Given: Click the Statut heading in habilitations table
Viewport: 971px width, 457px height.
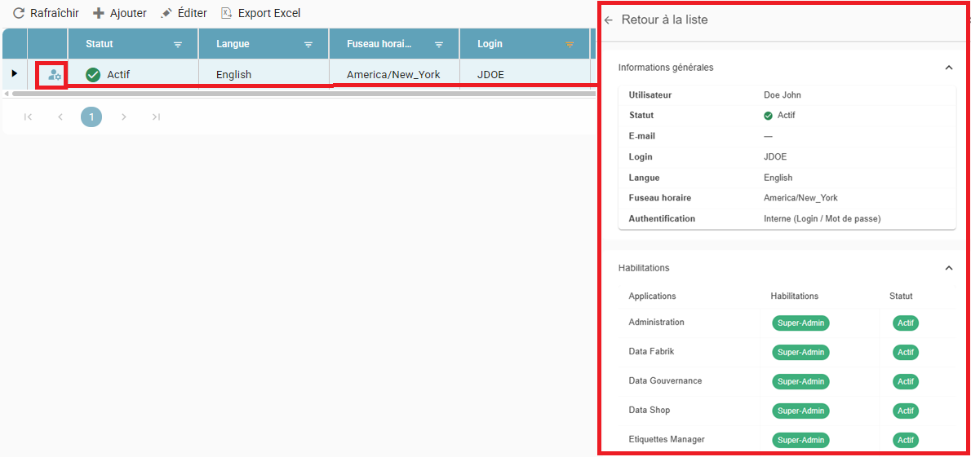Looking at the screenshot, I should point(901,297).
